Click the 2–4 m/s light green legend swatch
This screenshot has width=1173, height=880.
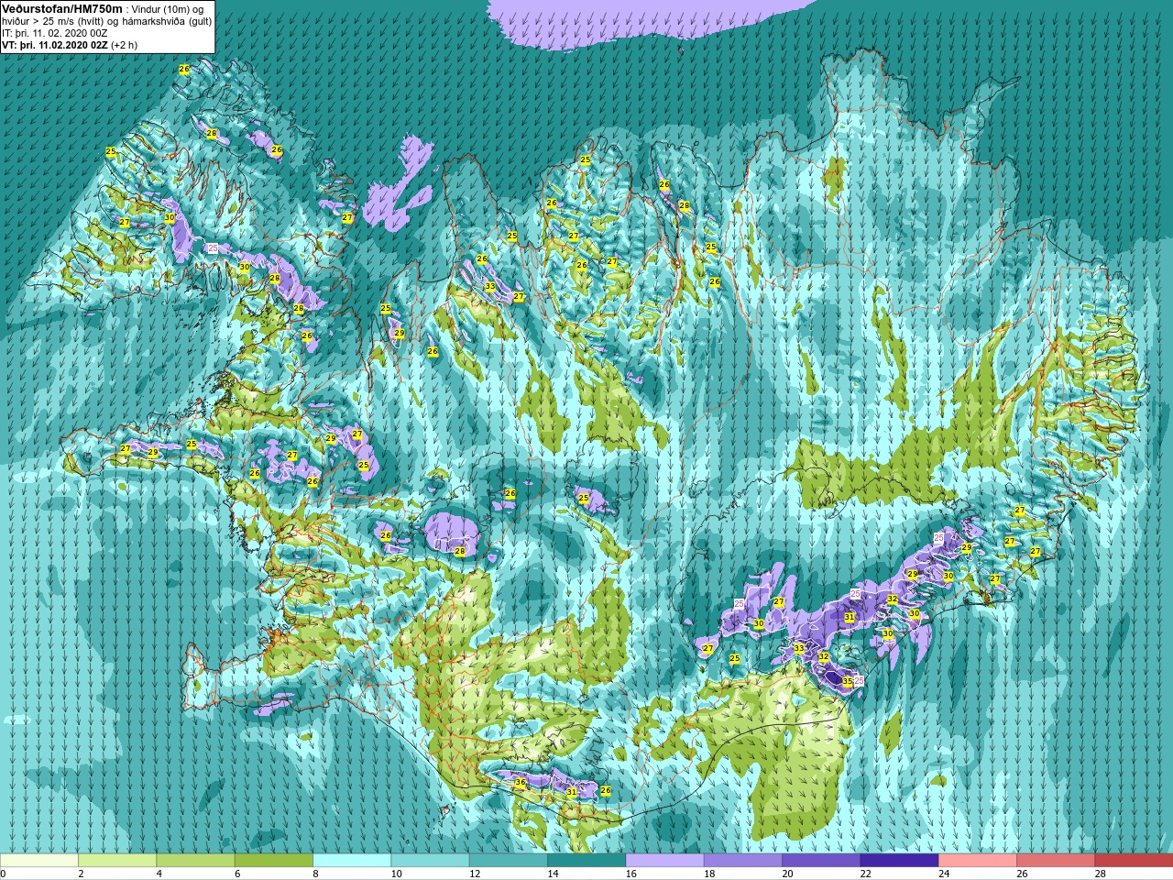pos(117,861)
